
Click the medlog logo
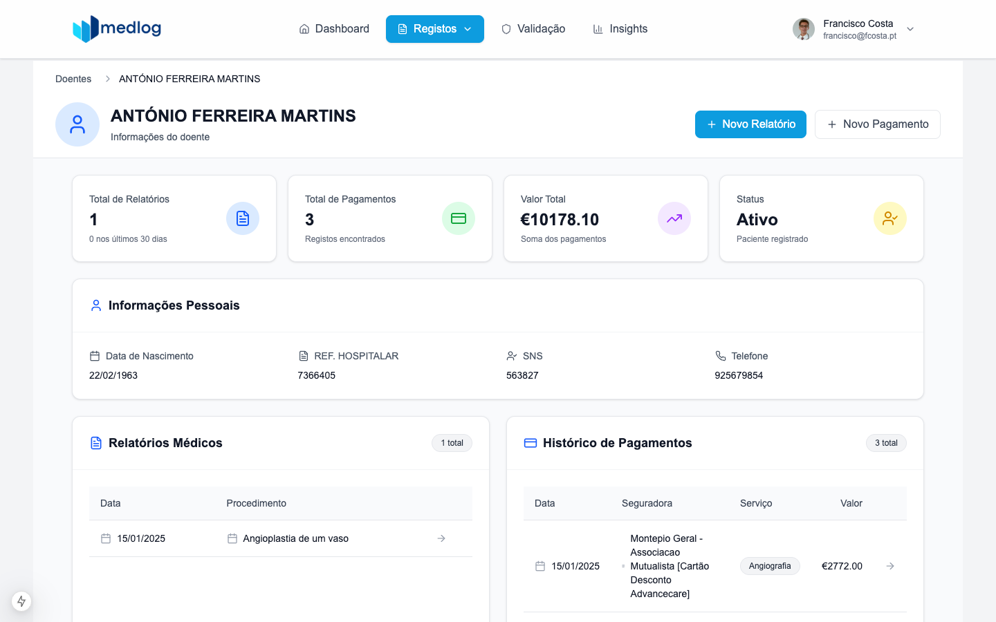[x=117, y=28]
